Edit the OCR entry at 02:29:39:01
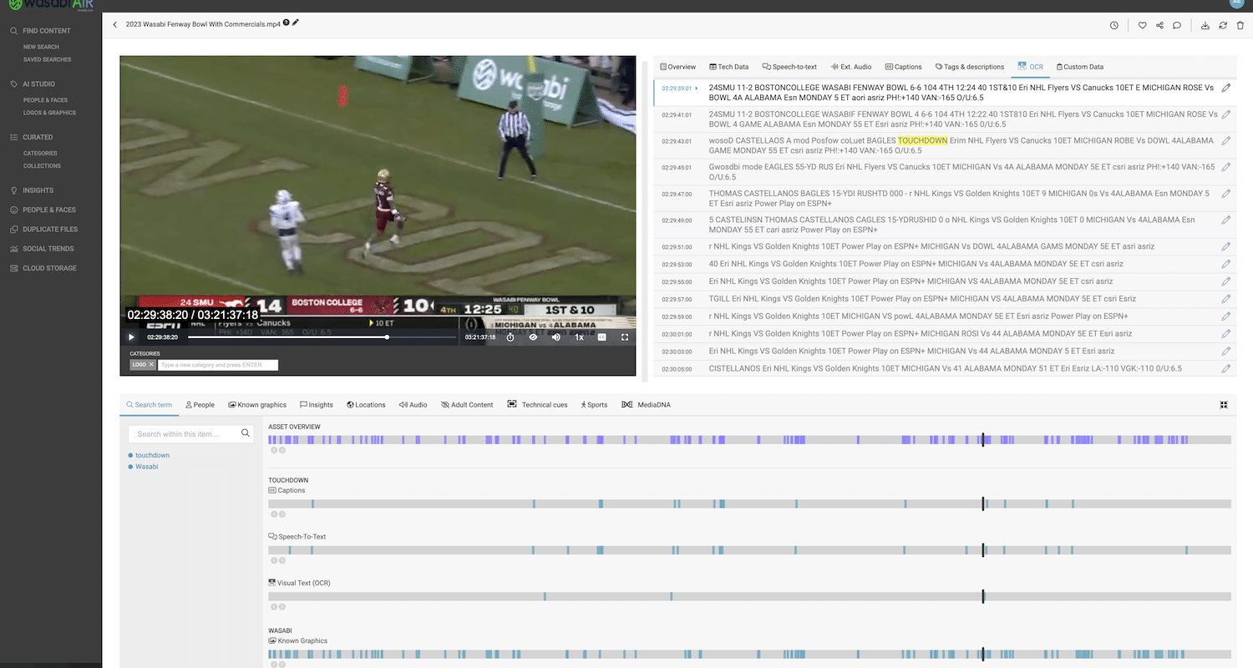The height and width of the screenshot is (668, 1253). coord(1226,88)
